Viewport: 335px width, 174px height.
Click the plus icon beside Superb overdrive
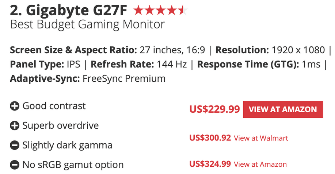click(15, 125)
